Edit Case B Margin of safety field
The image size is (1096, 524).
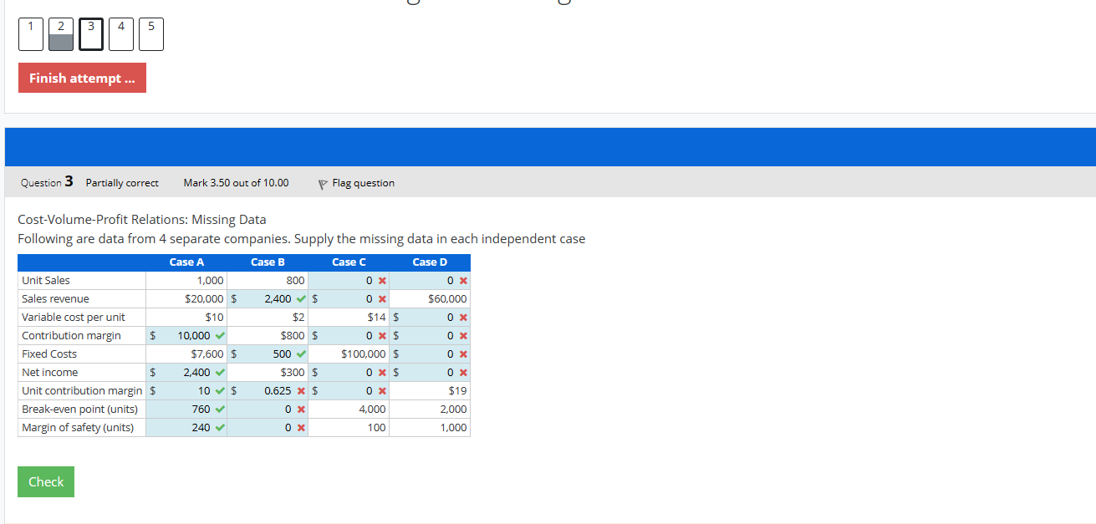pyautogui.click(x=266, y=427)
